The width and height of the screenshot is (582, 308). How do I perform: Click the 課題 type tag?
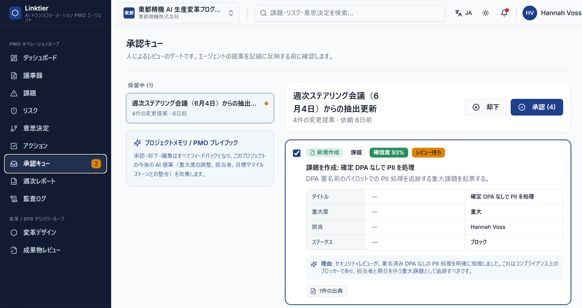356,153
